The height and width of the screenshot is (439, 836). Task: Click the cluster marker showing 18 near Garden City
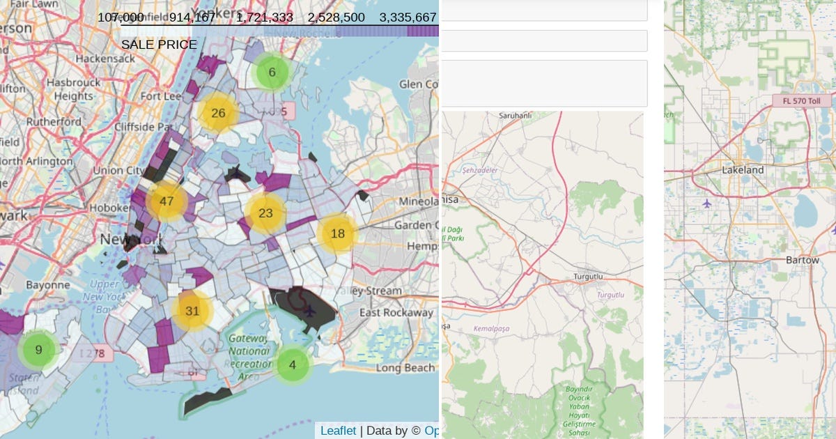338,233
